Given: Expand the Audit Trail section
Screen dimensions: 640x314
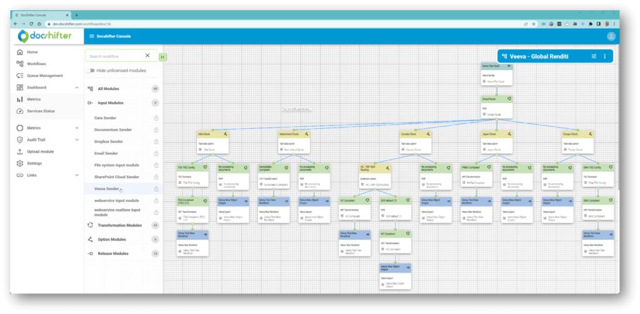Looking at the screenshot, I should 77,139.
